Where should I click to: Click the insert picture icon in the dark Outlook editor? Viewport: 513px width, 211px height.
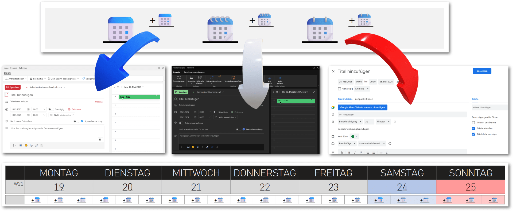pos(188,147)
